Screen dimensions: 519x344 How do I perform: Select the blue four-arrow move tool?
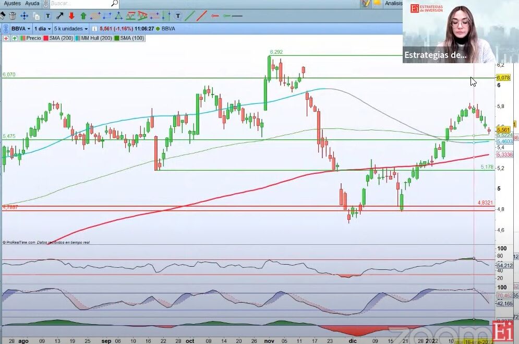(x=24, y=16)
